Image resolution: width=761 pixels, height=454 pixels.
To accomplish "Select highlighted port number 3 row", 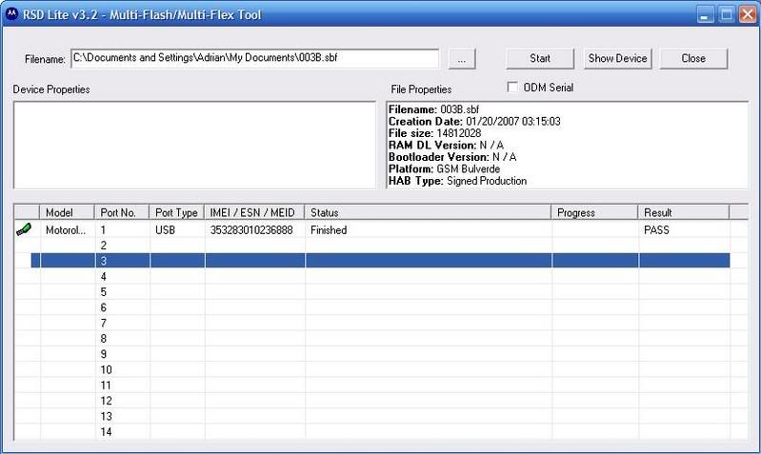I will [381, 261].
